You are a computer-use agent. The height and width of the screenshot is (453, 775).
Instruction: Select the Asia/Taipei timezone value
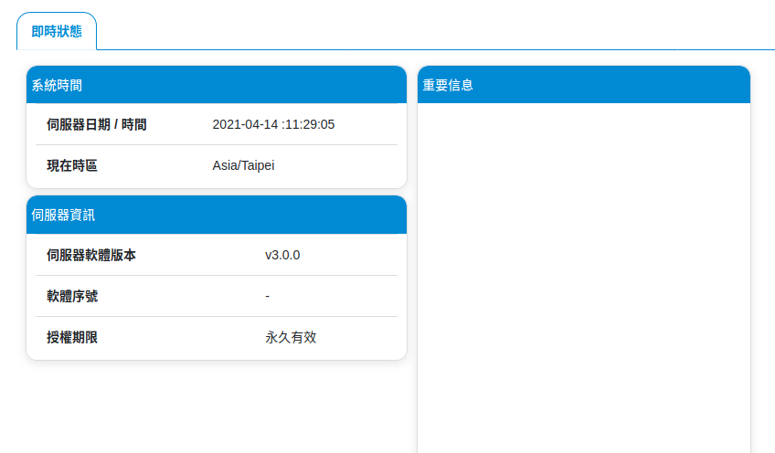coord(243,165)
